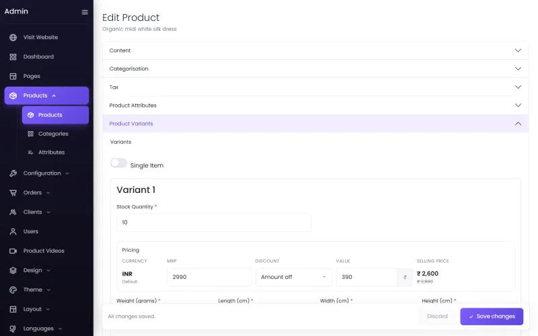Toggle the Single Item switch
Screen dimensions: 538x336
coord(119,163)
